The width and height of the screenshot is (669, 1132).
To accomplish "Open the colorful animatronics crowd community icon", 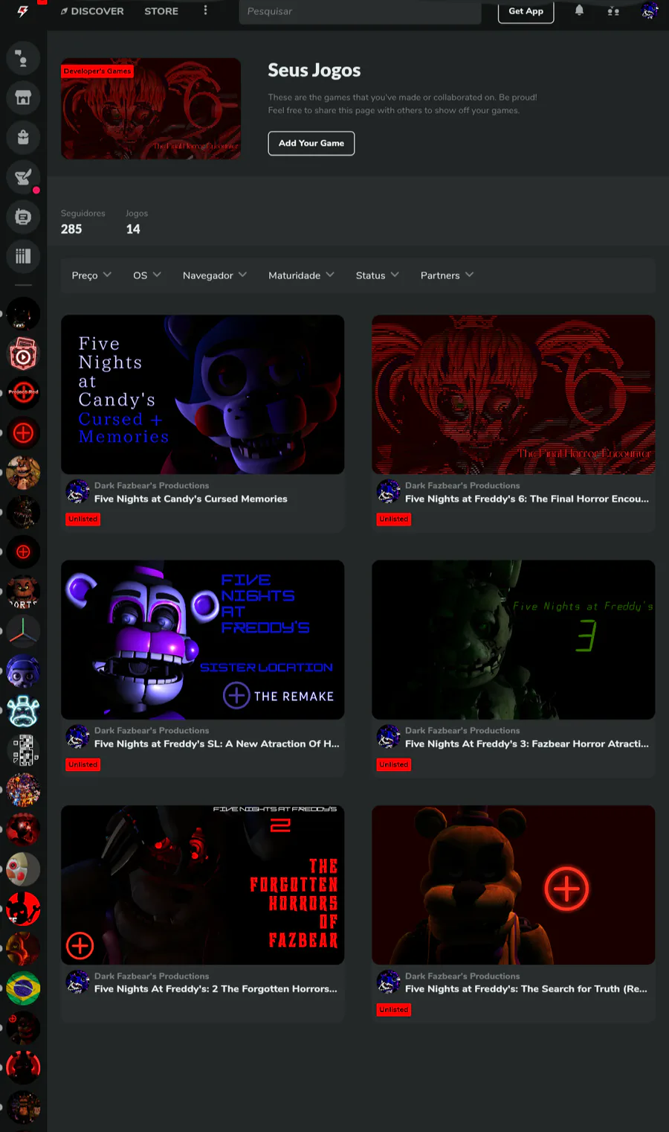I will 23,790.
